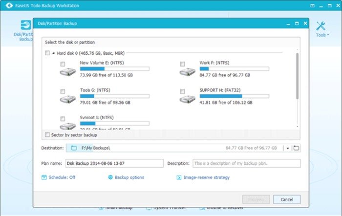Collapse the Hard disk 0 tree arrow
The image size is (342, 216).
[53, 53]
